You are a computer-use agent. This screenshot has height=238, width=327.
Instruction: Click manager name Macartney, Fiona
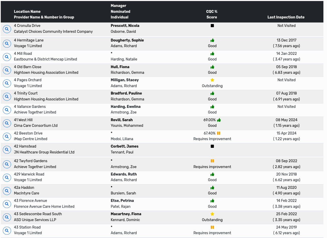(126, 214)
